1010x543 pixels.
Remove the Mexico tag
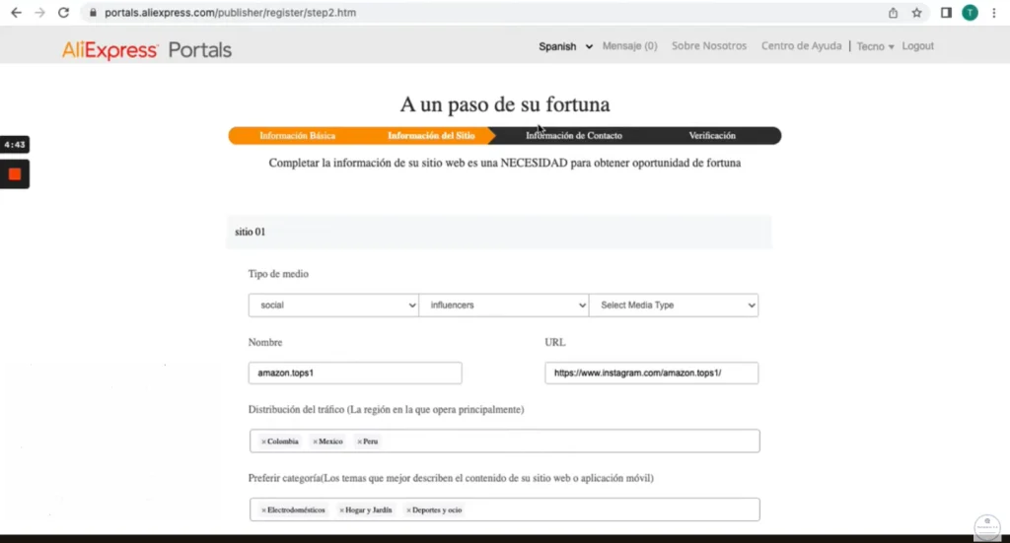coord(315,442)
